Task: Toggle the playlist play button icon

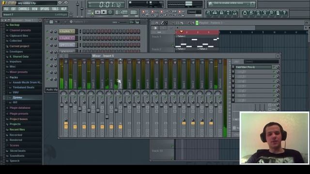Action: (197, 23)
